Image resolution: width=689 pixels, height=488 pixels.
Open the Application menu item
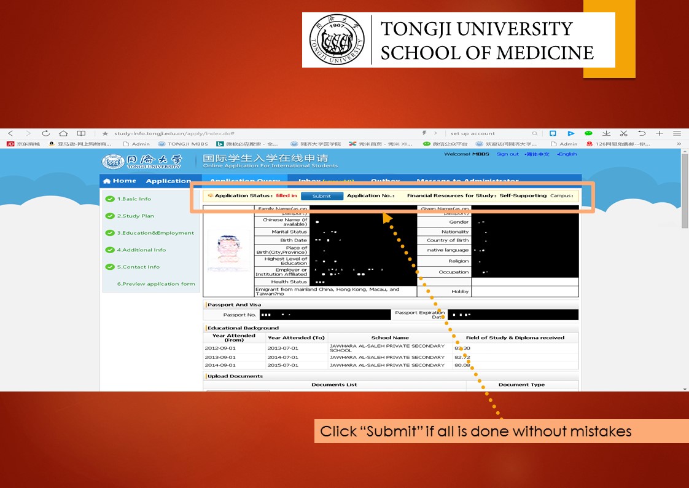click(168, 181)
